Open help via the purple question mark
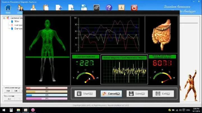 (109, 8)
